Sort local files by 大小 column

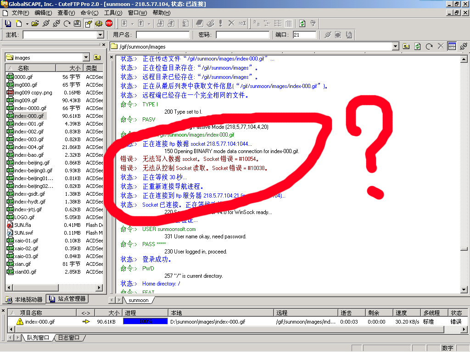75,68
